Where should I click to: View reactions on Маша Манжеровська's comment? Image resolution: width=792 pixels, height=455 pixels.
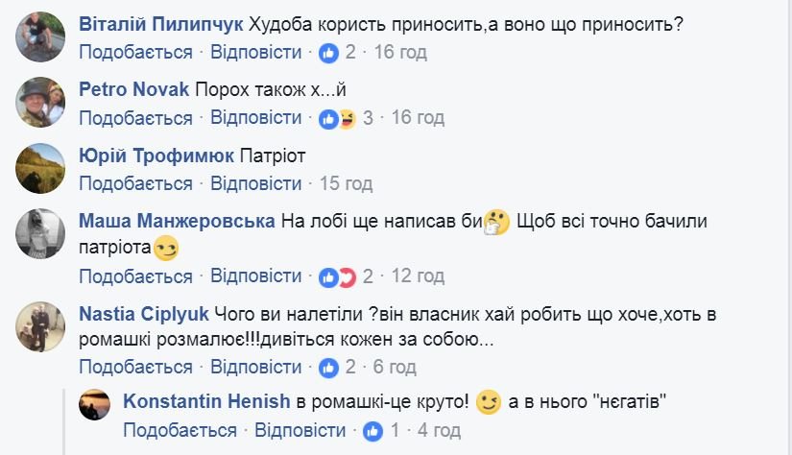pyautogui.click(x=338, y=276)
